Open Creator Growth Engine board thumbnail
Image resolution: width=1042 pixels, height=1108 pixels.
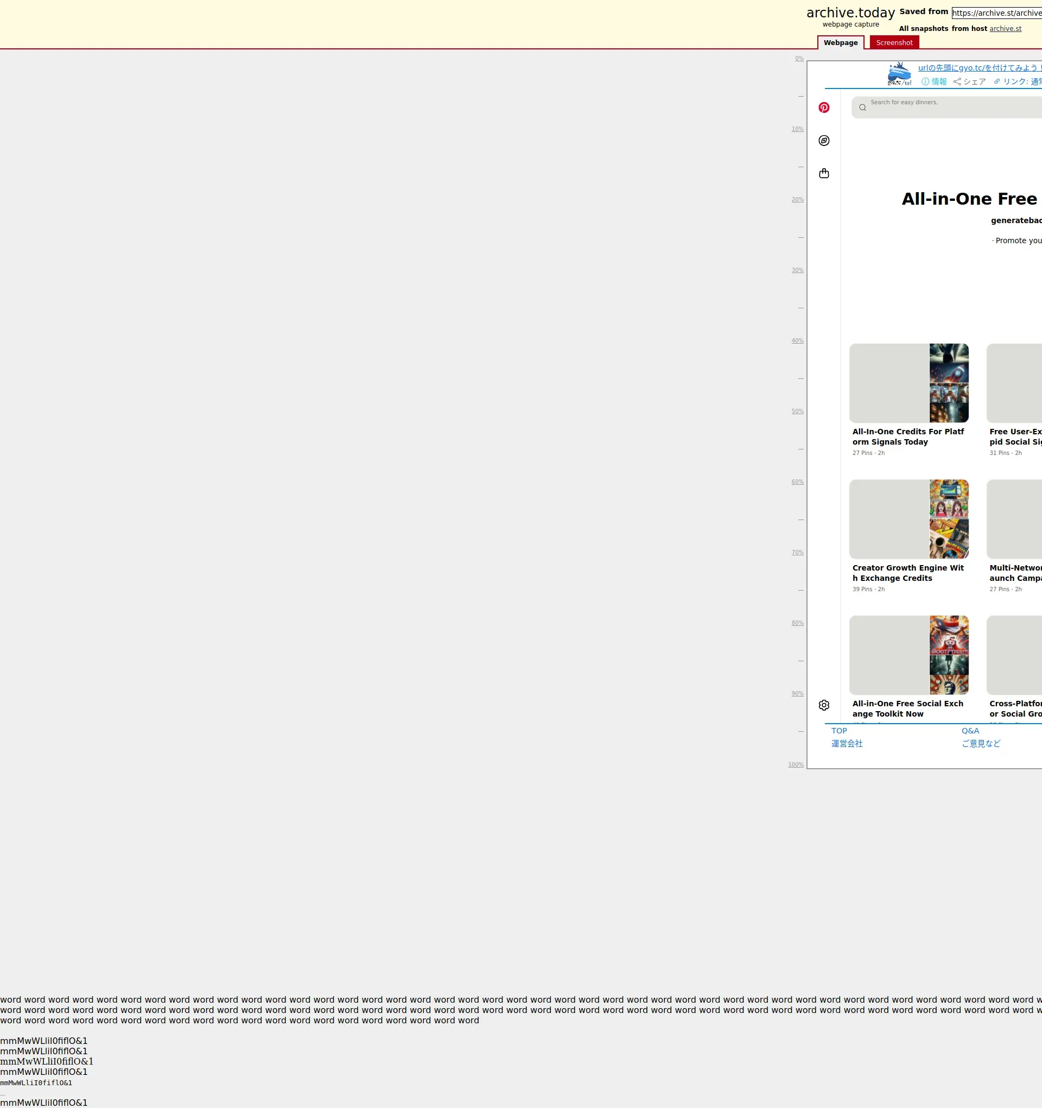[x=908, y=519]
